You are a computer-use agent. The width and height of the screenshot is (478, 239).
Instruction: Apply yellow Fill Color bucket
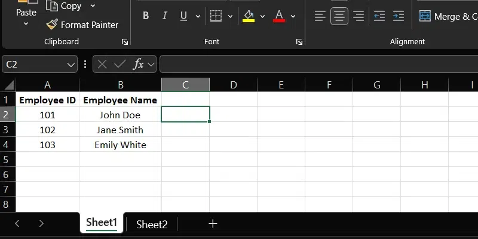pyautogui.click(x=249, y=16)
